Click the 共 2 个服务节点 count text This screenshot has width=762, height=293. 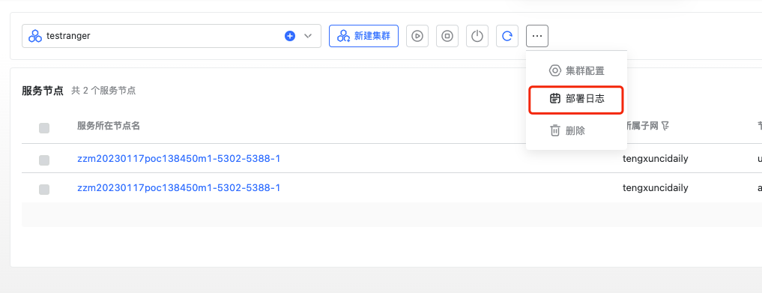click(x=103, y=91)
